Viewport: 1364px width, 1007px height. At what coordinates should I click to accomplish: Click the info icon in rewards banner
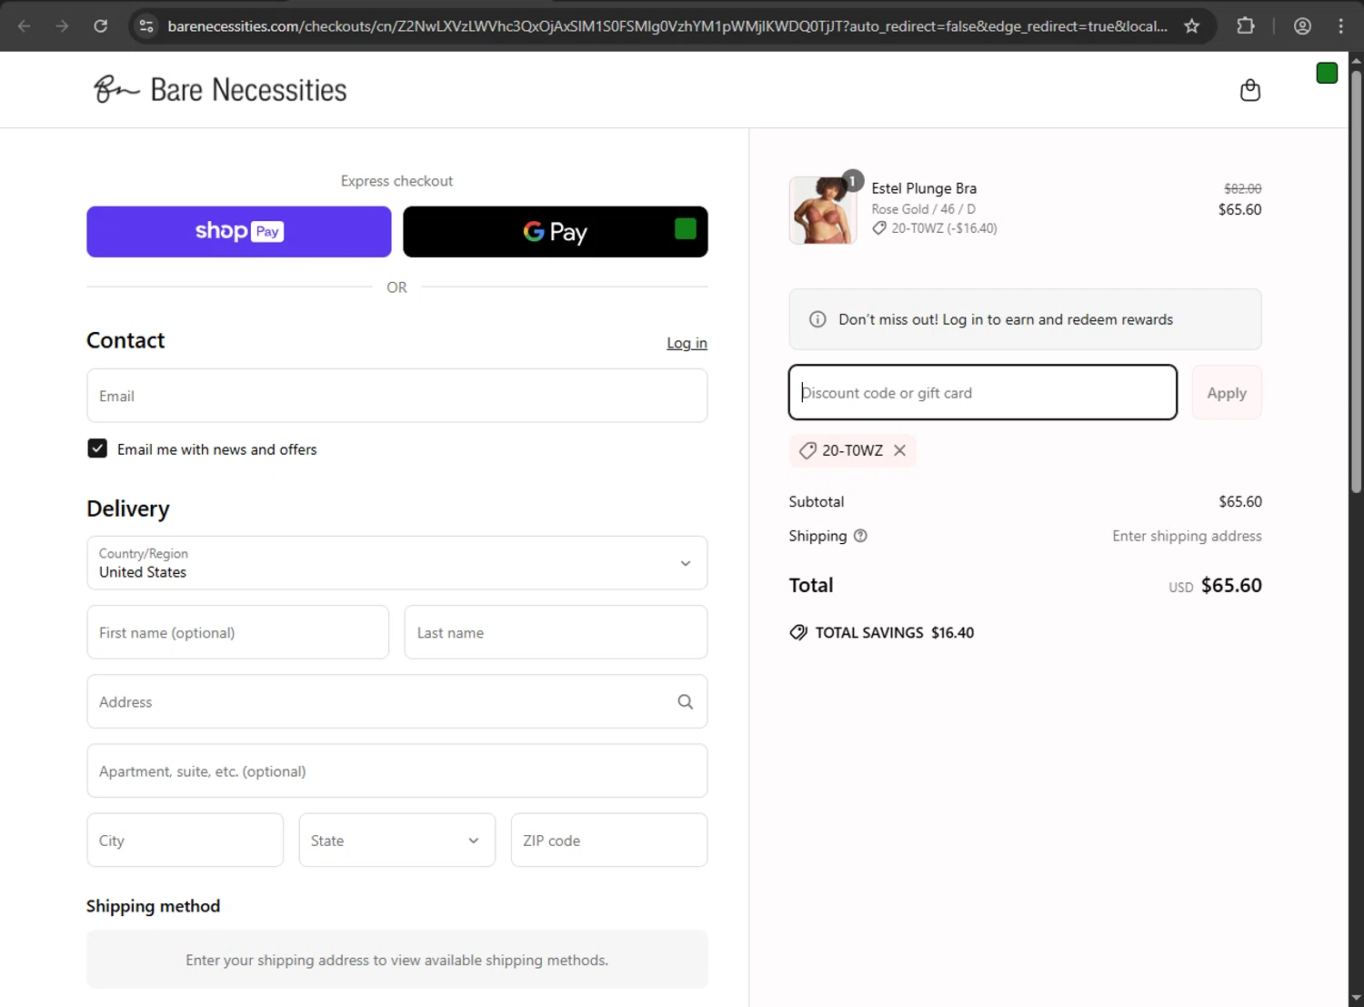(817, 319)
